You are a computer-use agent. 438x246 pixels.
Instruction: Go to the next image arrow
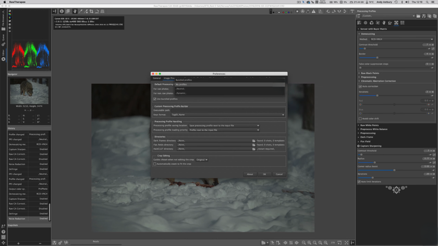point(297,243)
